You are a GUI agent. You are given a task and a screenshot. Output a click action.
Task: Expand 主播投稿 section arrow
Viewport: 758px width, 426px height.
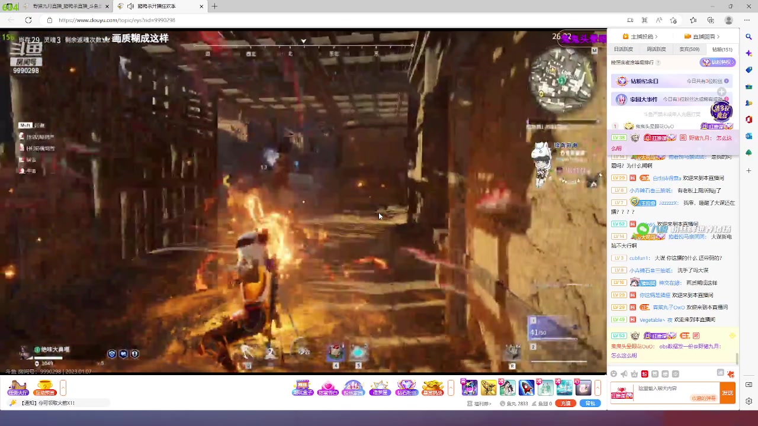(x=656, y=37)
